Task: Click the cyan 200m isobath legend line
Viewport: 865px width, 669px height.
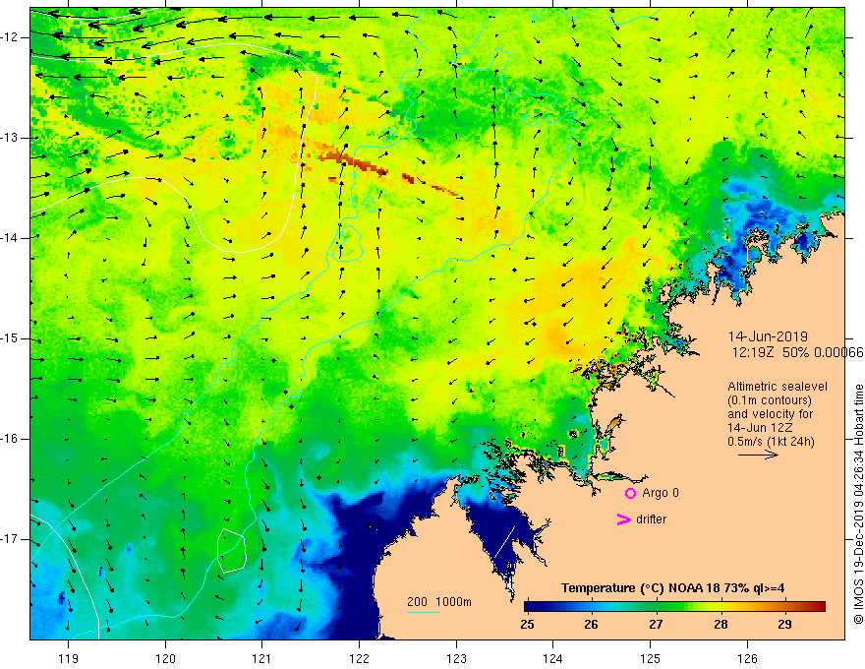Action: pyautogui.click(x=423, y=612)
